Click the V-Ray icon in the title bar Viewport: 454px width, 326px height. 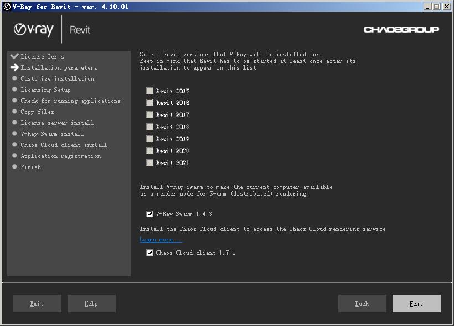7,7
